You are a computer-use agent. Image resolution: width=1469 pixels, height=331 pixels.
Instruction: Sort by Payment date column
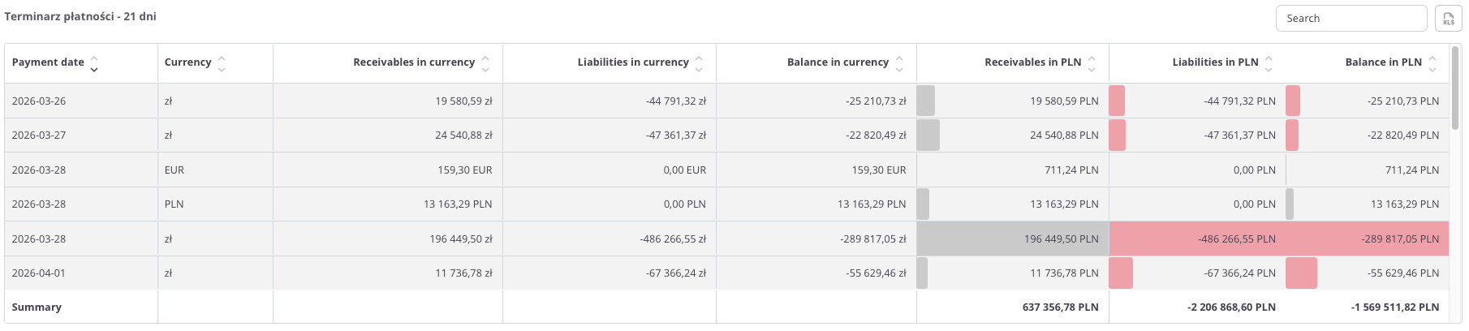[x=94, y=63]
